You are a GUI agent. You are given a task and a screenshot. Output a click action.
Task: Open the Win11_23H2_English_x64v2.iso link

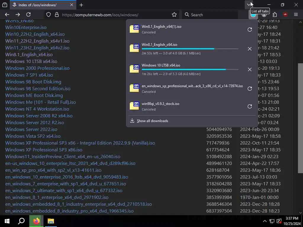click(x=37, y=48)
